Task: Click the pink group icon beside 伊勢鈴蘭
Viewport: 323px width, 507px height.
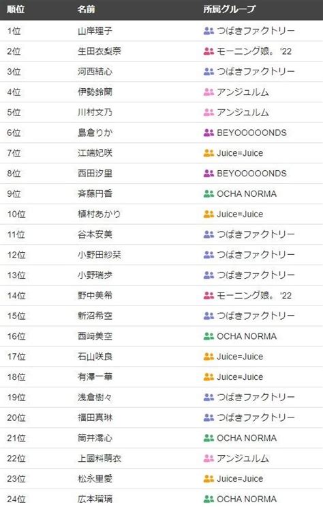Action: click(x=209, y=92)
